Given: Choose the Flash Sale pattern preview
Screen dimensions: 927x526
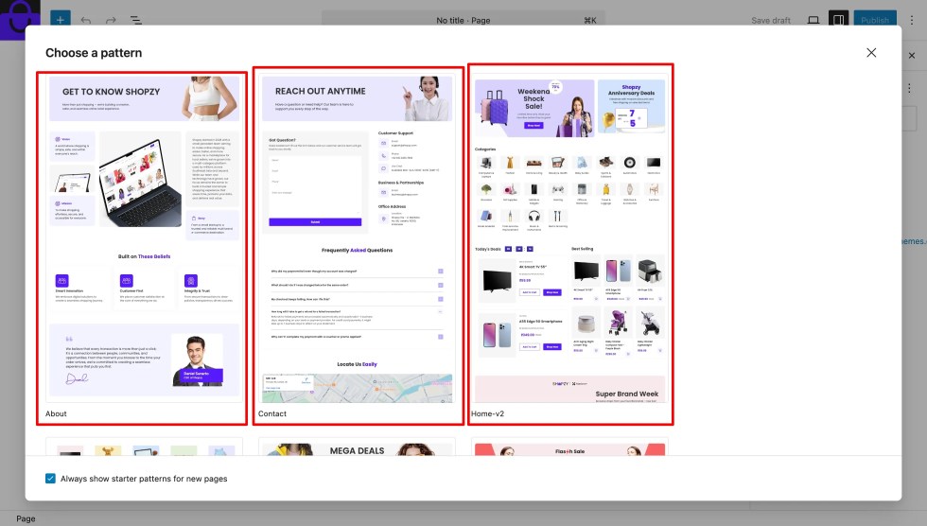Looking at the screenshot, I should click(569, 447).
